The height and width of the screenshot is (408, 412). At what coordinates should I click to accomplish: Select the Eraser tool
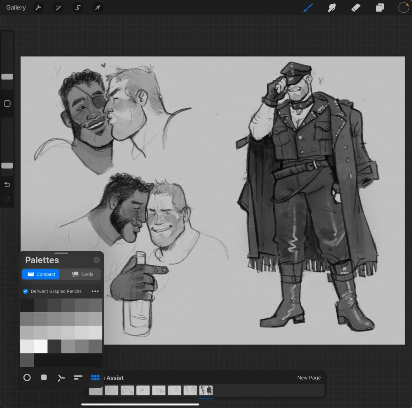coord(356,7)
